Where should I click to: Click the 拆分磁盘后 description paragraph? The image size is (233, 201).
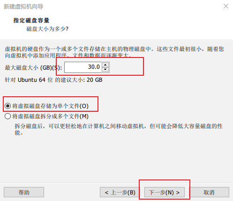[x=119, y=129]
